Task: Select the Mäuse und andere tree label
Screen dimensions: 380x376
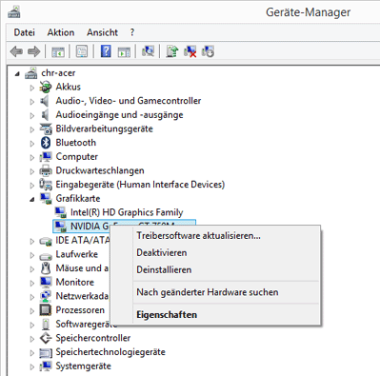Action: pyautogui.click(x=82, y=268)
